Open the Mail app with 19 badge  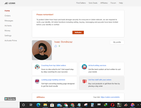click(x=59, y=105)
